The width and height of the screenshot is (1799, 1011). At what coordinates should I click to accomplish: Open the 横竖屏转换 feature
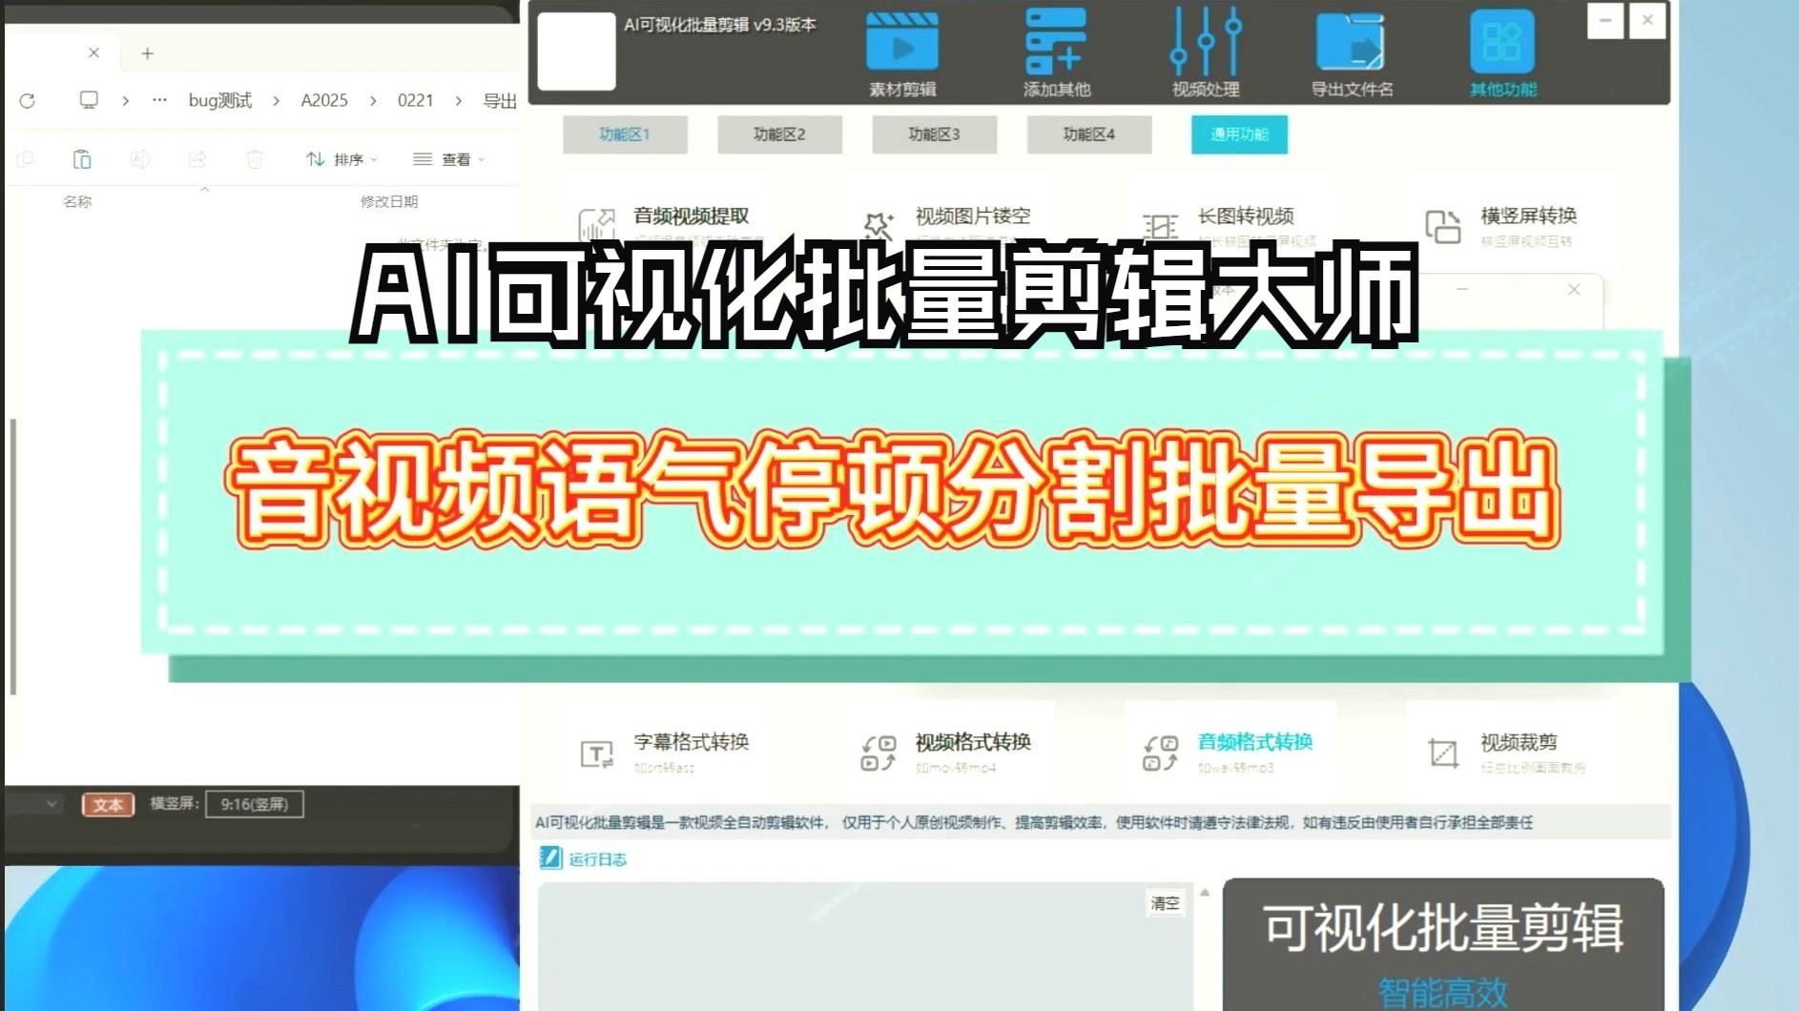point(1528,217)
